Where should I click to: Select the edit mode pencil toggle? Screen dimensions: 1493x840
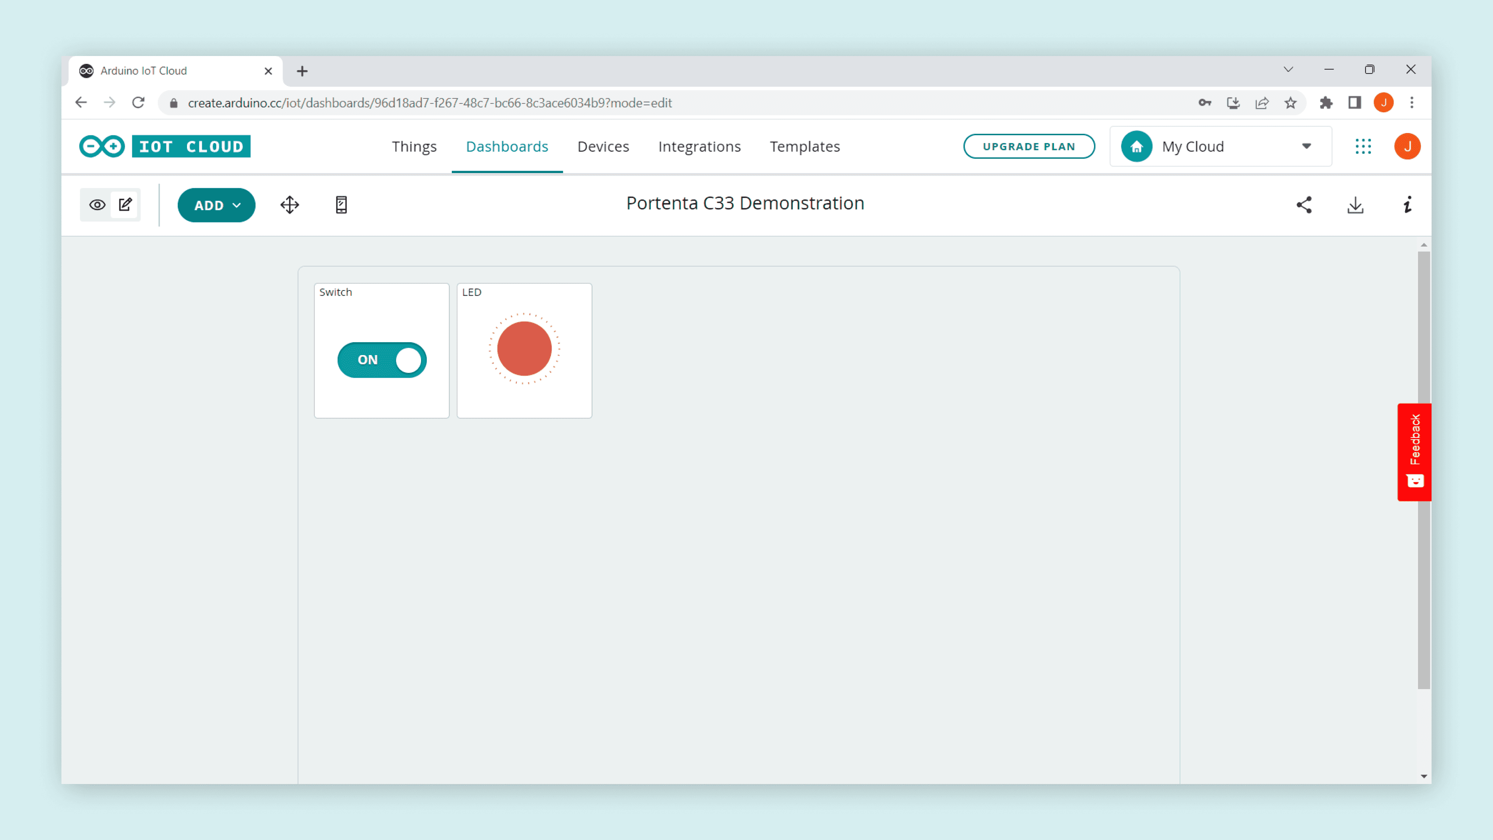[125, 205]
